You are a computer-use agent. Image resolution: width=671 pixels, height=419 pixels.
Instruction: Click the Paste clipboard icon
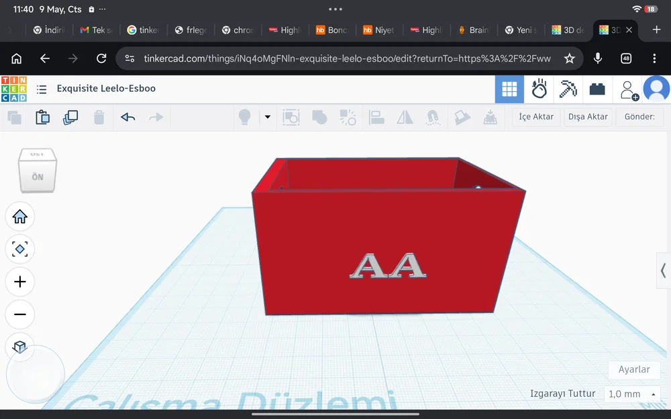pos(42,117)
